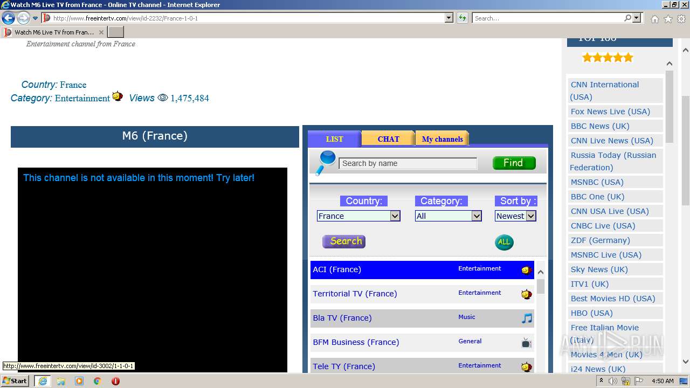Open the red Opera taskbar icon
690x388 pixels.
115,381
